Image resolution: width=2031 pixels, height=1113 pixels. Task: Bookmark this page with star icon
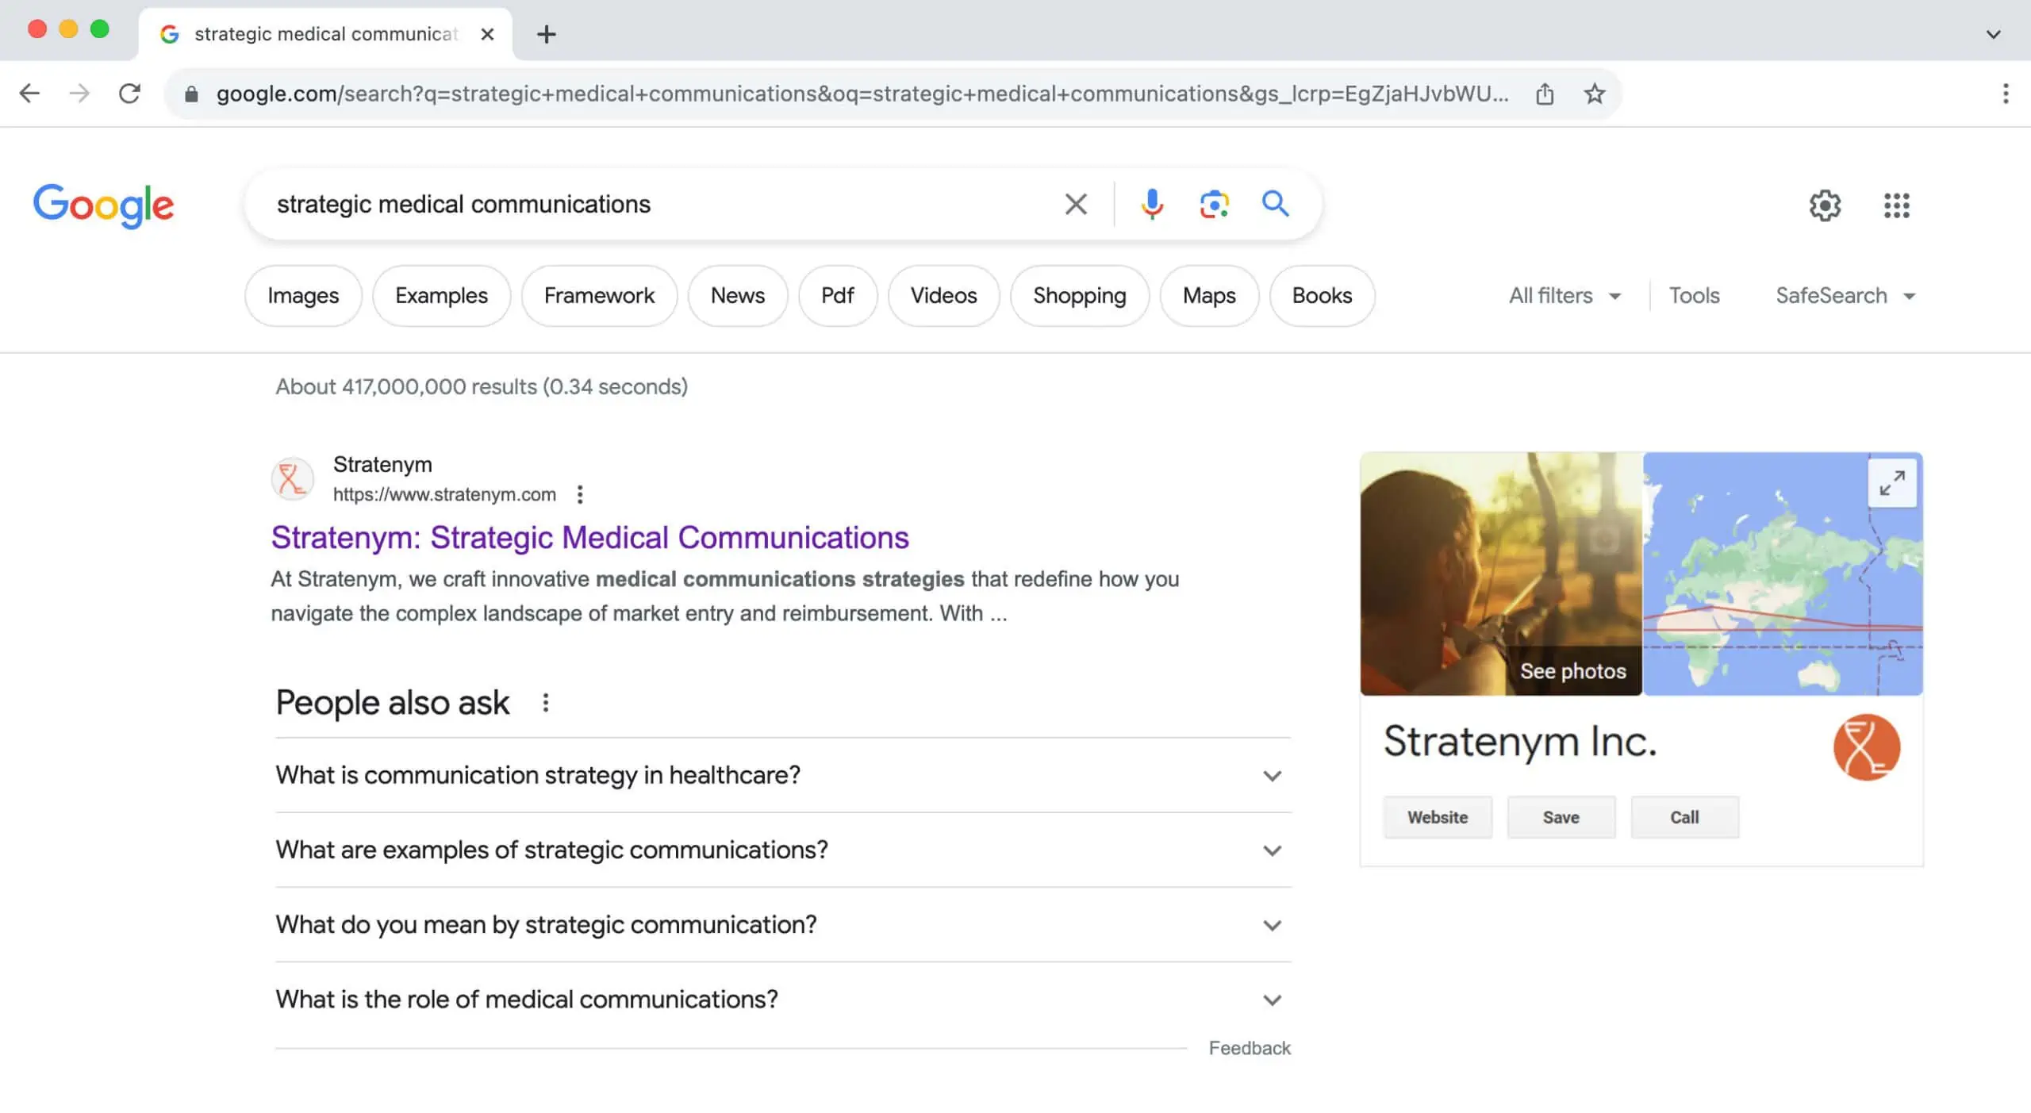pos(1594,94)
